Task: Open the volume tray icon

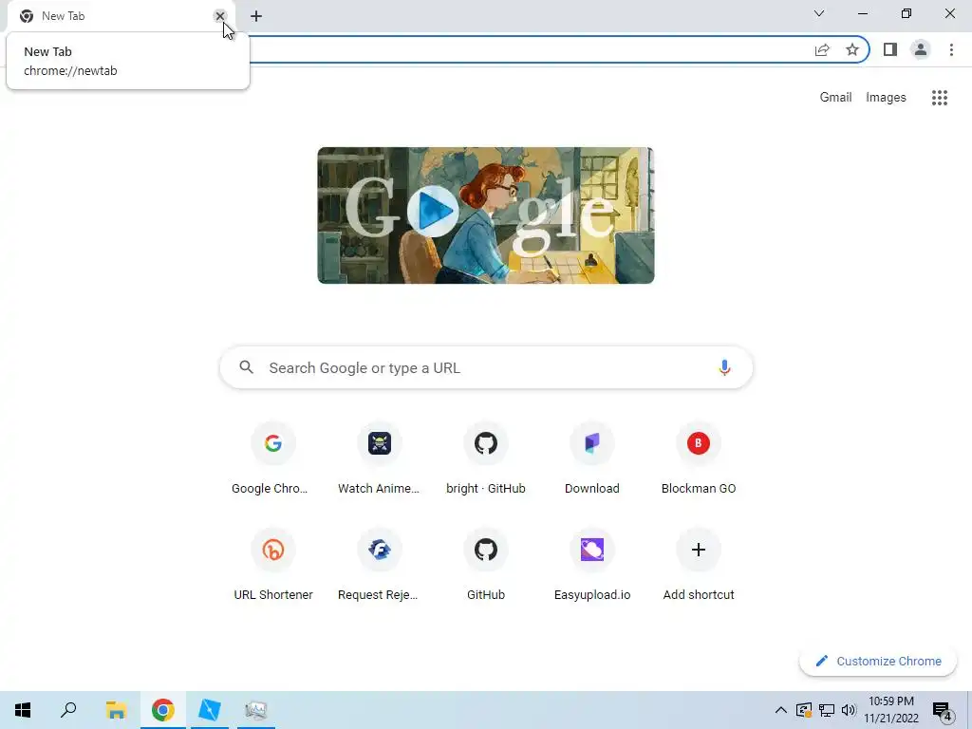Action: tap(849, 710)
